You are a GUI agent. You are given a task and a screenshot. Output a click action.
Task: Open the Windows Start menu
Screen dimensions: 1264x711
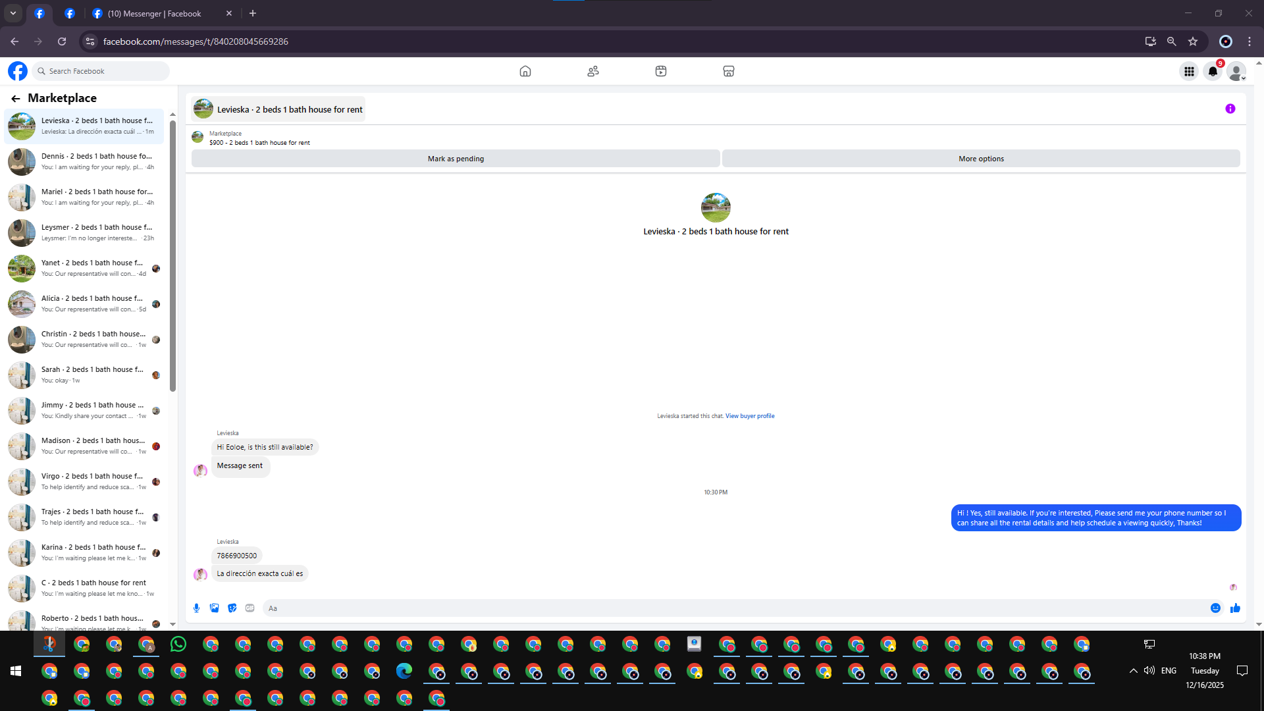point(16,671)
